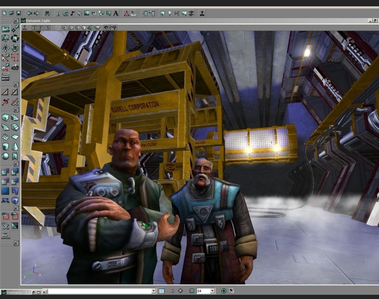Select the Sheet brush builder
379x299 pixels.
(x=15, y=137)
